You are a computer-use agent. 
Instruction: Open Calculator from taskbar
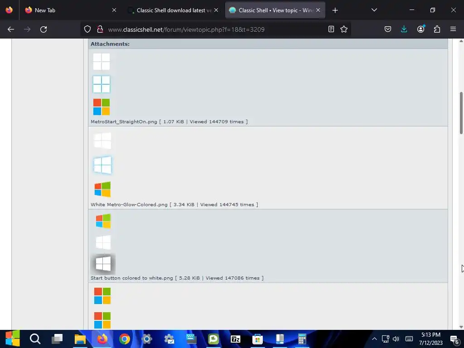[x=302, y=339]
